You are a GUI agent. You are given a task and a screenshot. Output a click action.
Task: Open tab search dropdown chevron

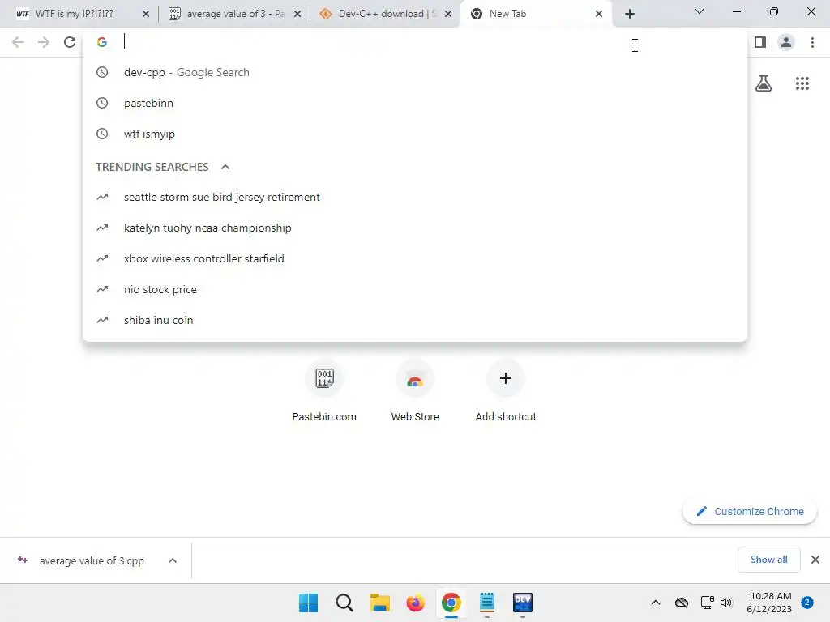click(x=700, y=11)
